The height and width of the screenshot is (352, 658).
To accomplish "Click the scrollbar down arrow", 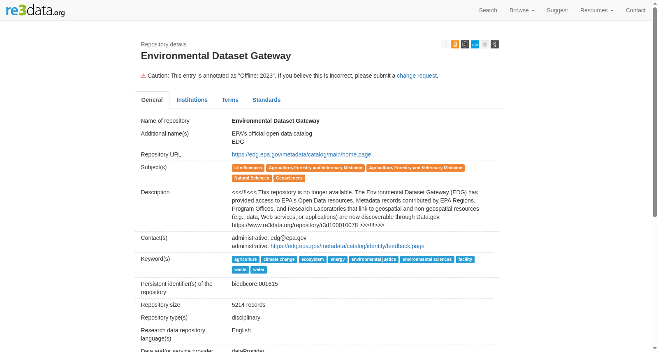I will 655,349.
